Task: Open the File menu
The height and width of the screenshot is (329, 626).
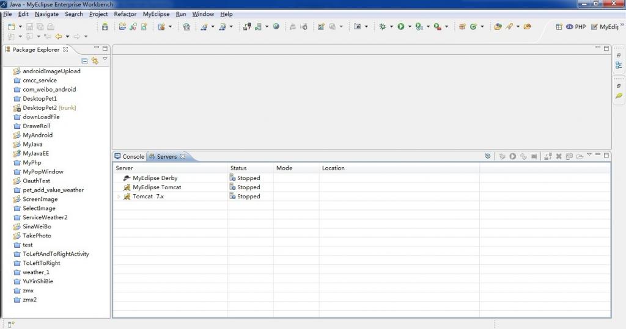Action: pyautogui.click(x=7, y=14)
